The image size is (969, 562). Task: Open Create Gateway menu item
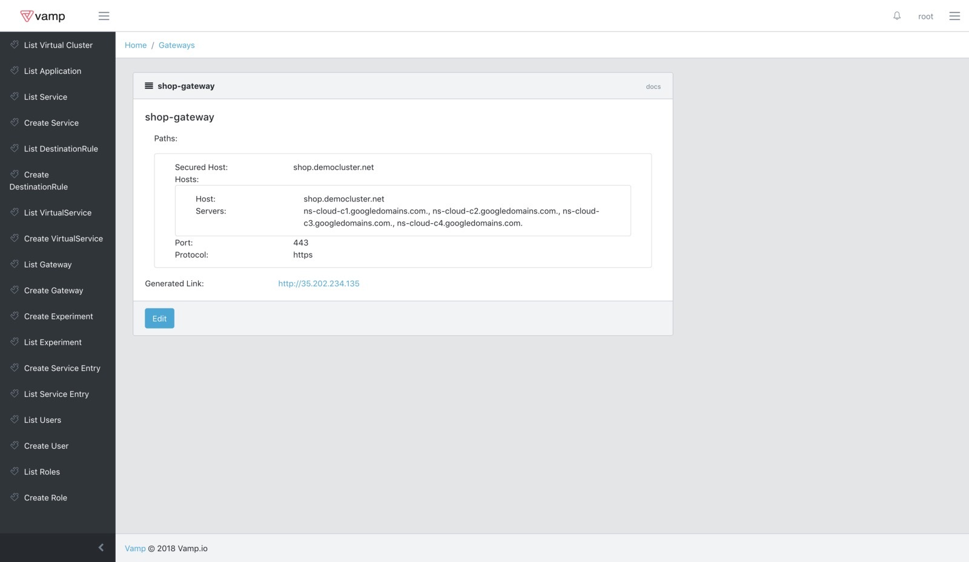pyautogui.click(x=58, y=291)
